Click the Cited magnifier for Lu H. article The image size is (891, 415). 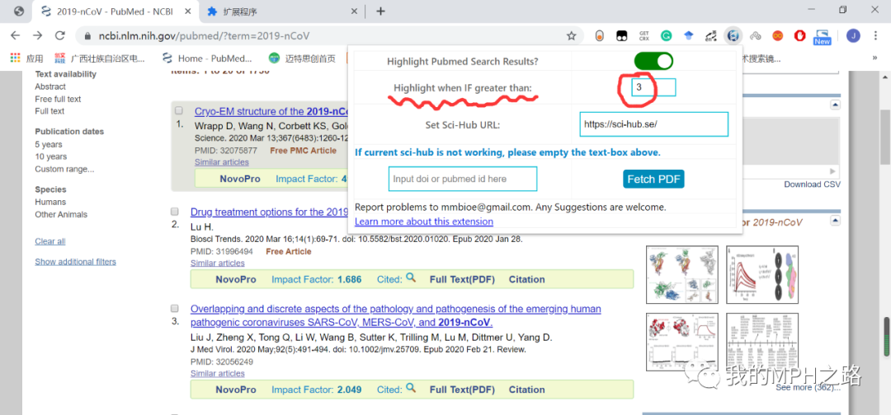tap(411, 278)
